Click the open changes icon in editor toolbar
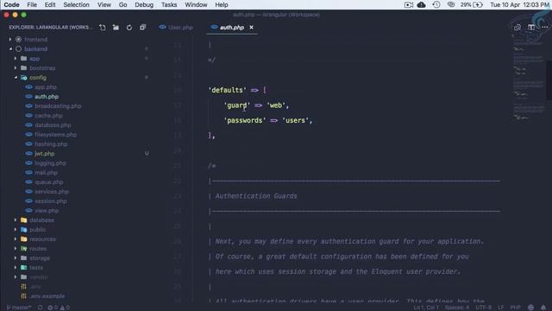 click(x=517, y=27)
